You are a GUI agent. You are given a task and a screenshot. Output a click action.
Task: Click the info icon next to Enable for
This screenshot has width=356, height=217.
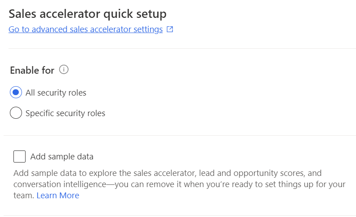[64, 70]
